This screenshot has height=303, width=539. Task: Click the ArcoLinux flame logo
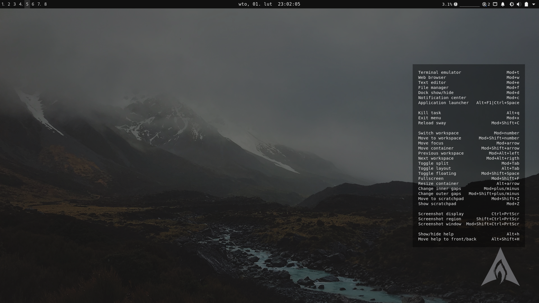tap(500, 268)
